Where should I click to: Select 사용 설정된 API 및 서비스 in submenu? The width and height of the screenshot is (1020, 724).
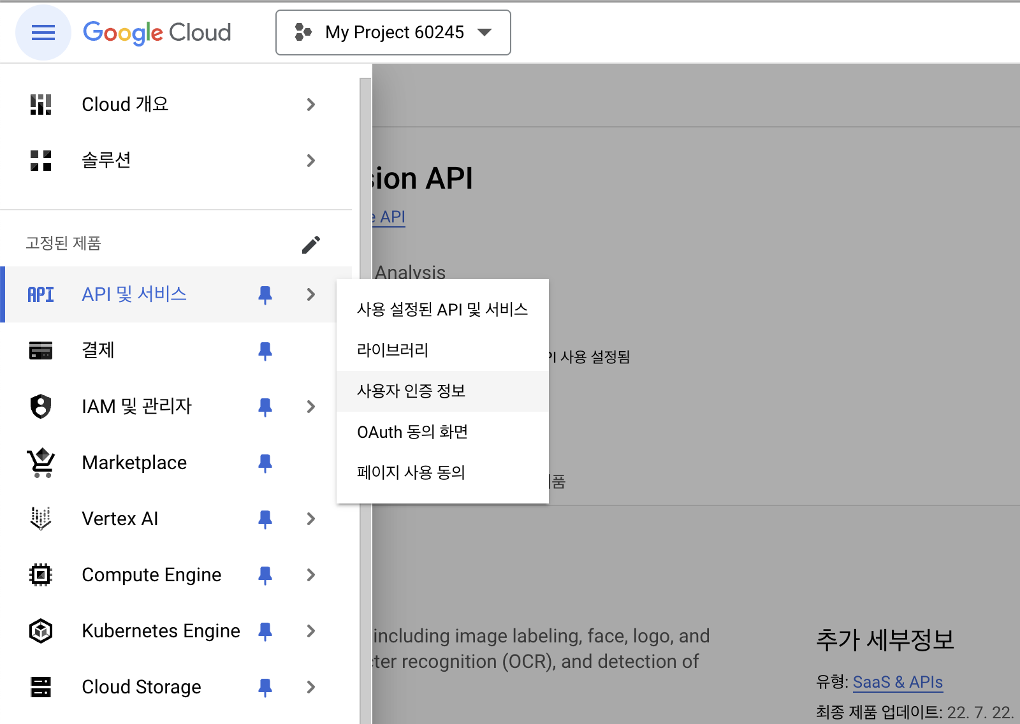(442, 310)
